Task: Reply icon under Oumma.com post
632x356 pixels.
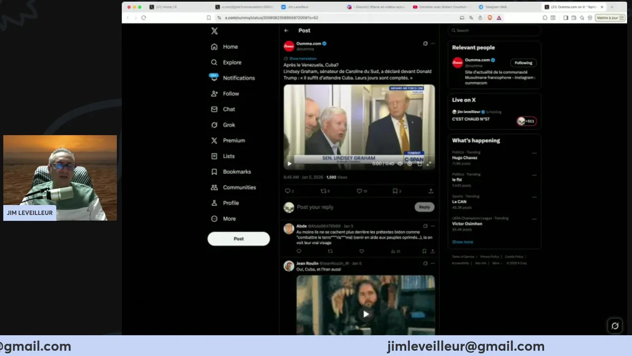Action: click(x=288, y=191)
